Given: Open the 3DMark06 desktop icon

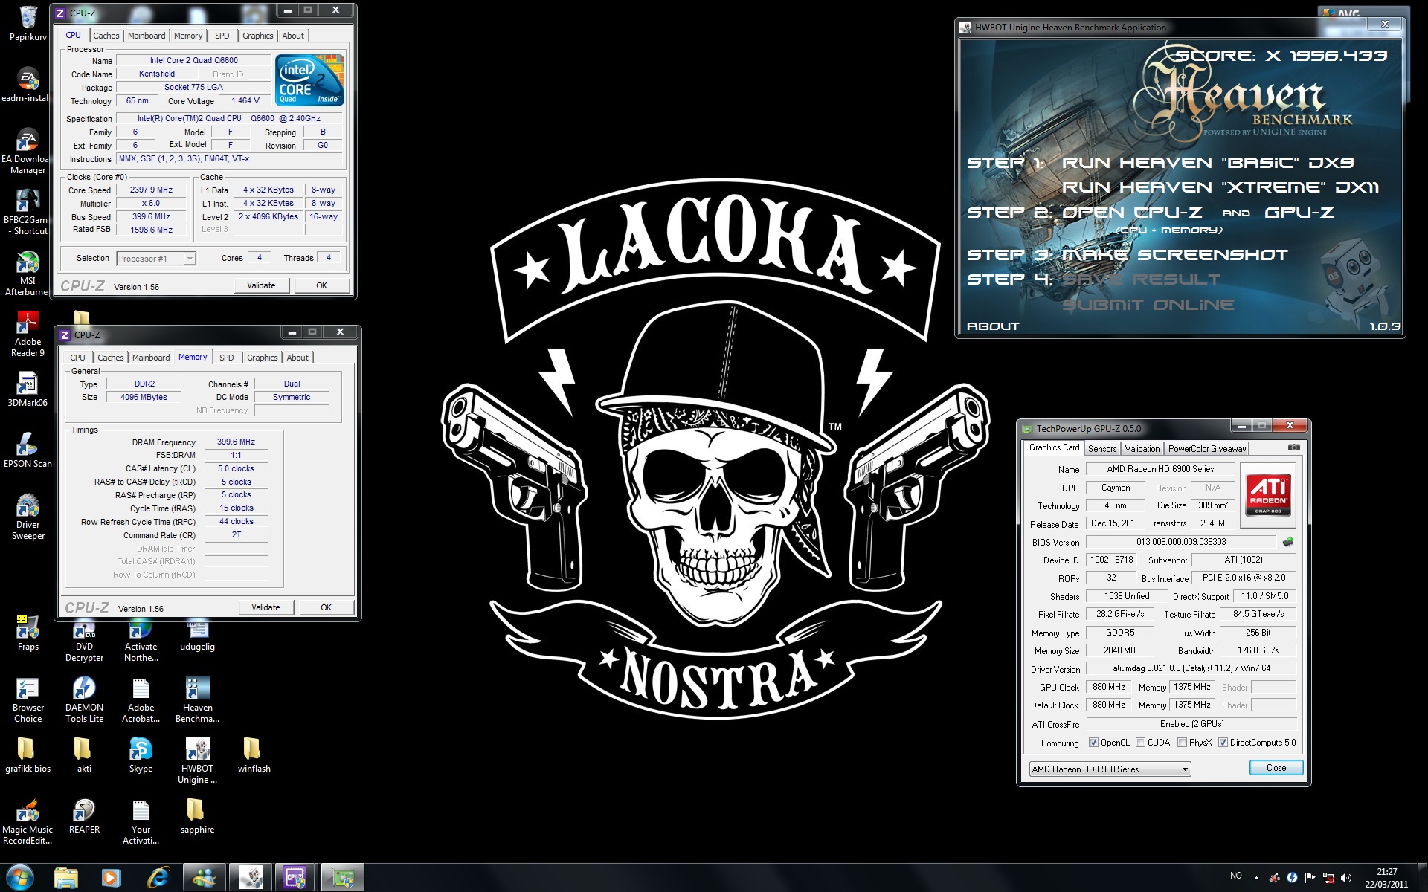Looking at the screenshot, I should coord(28,390).
